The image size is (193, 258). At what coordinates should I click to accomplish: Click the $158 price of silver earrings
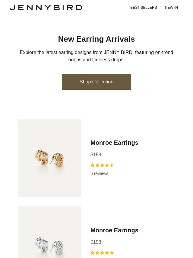click(x=96, y=242)
